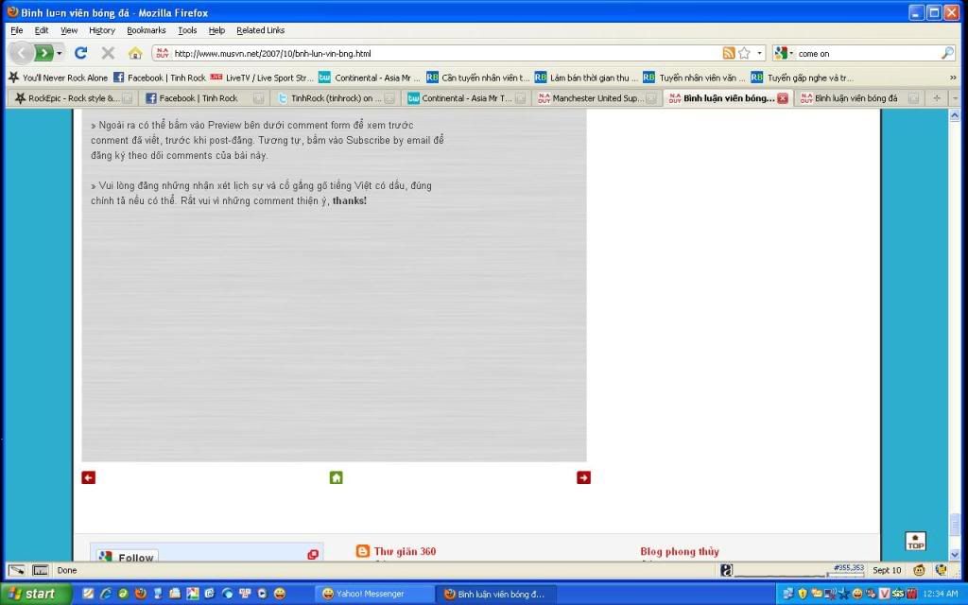Go back with the Back arrow button
Image resolution: width=968 pixels, height=605 pixels.
[x=21, y=53]
